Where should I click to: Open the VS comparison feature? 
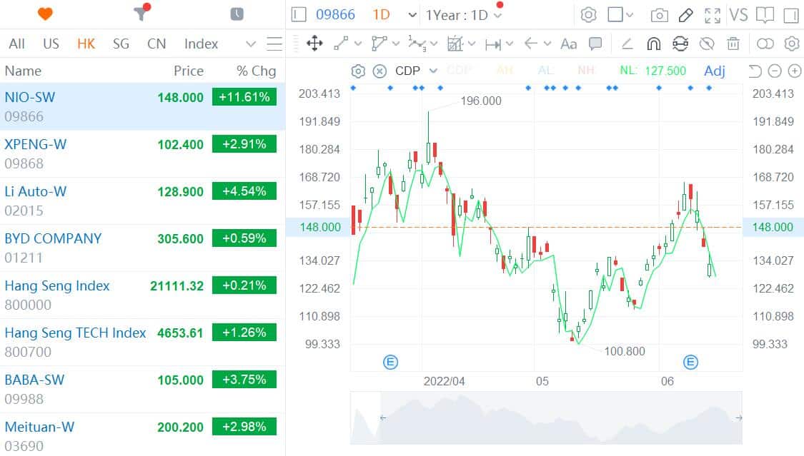[x=739, y=14]
